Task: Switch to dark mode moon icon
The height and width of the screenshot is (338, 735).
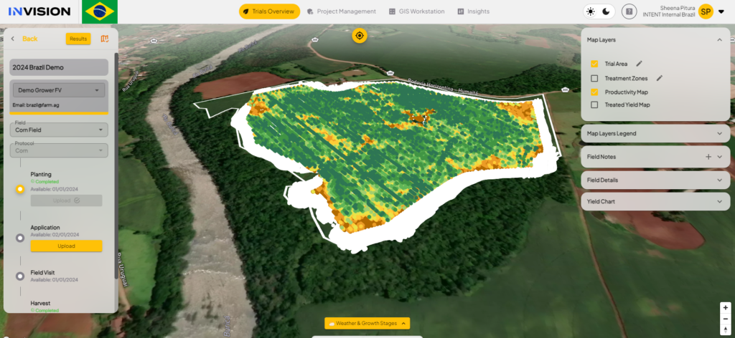Action: 607,11
